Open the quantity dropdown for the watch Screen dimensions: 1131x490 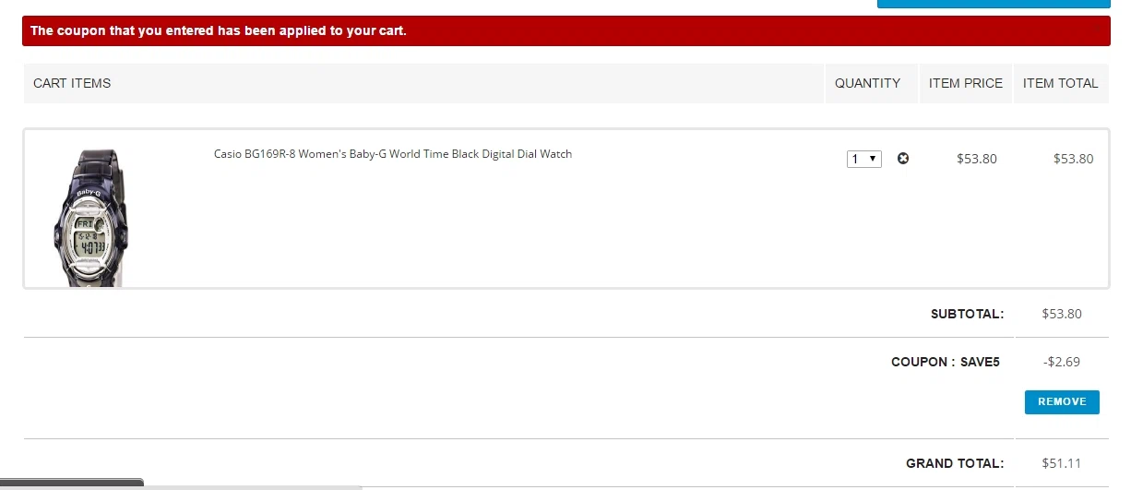[864, 159]
